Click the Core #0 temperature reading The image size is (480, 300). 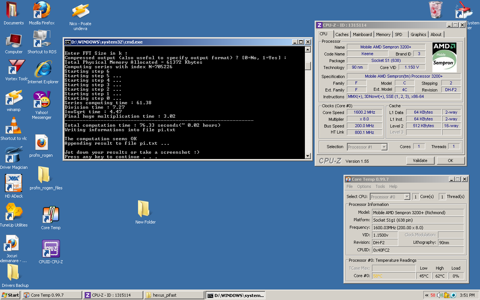pos(393,276)
